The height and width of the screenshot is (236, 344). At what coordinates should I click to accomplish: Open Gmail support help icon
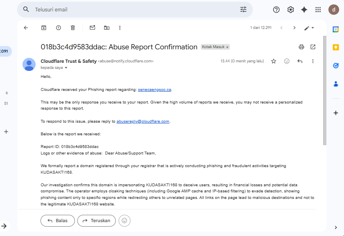click(x=276, y=10)
